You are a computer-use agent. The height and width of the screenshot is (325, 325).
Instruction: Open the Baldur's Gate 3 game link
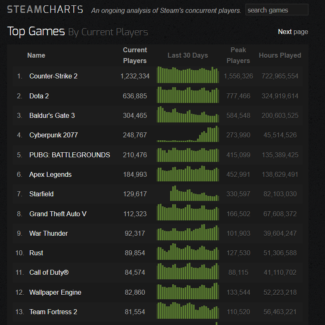(x=52, y=115)
